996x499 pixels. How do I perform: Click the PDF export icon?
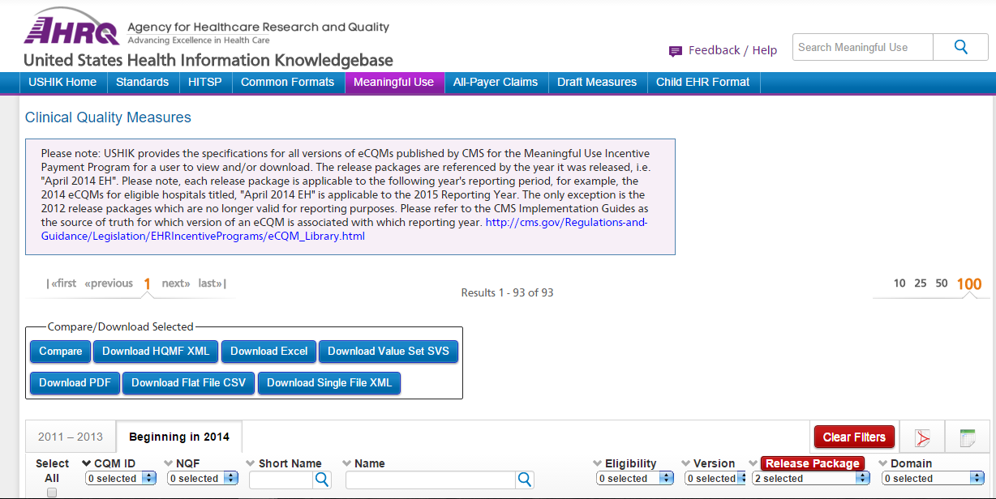pos(923,437)
